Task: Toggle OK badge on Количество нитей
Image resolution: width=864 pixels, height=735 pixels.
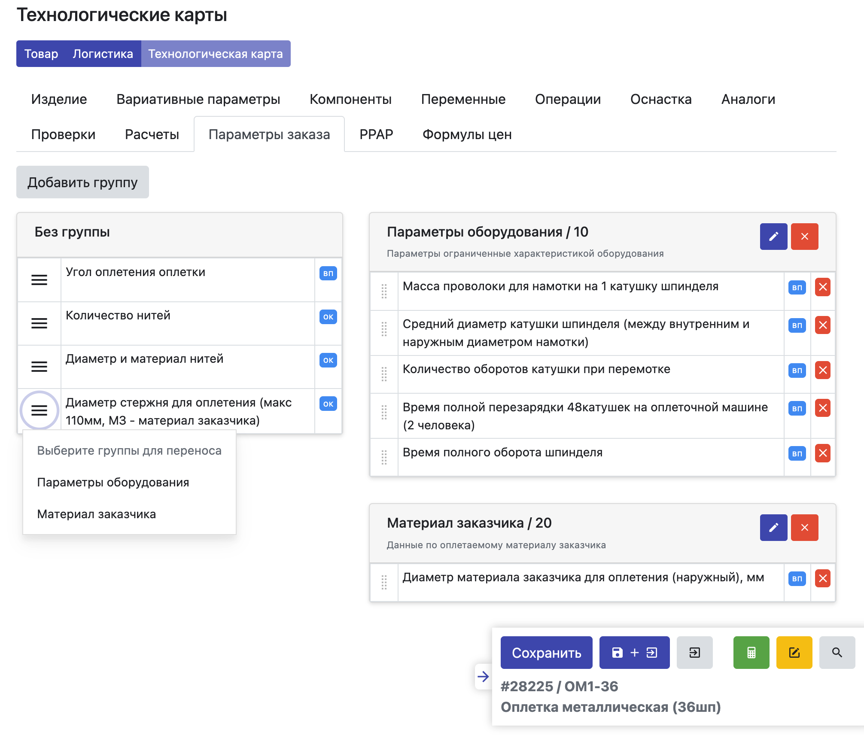Action: (x=328, y=317)
